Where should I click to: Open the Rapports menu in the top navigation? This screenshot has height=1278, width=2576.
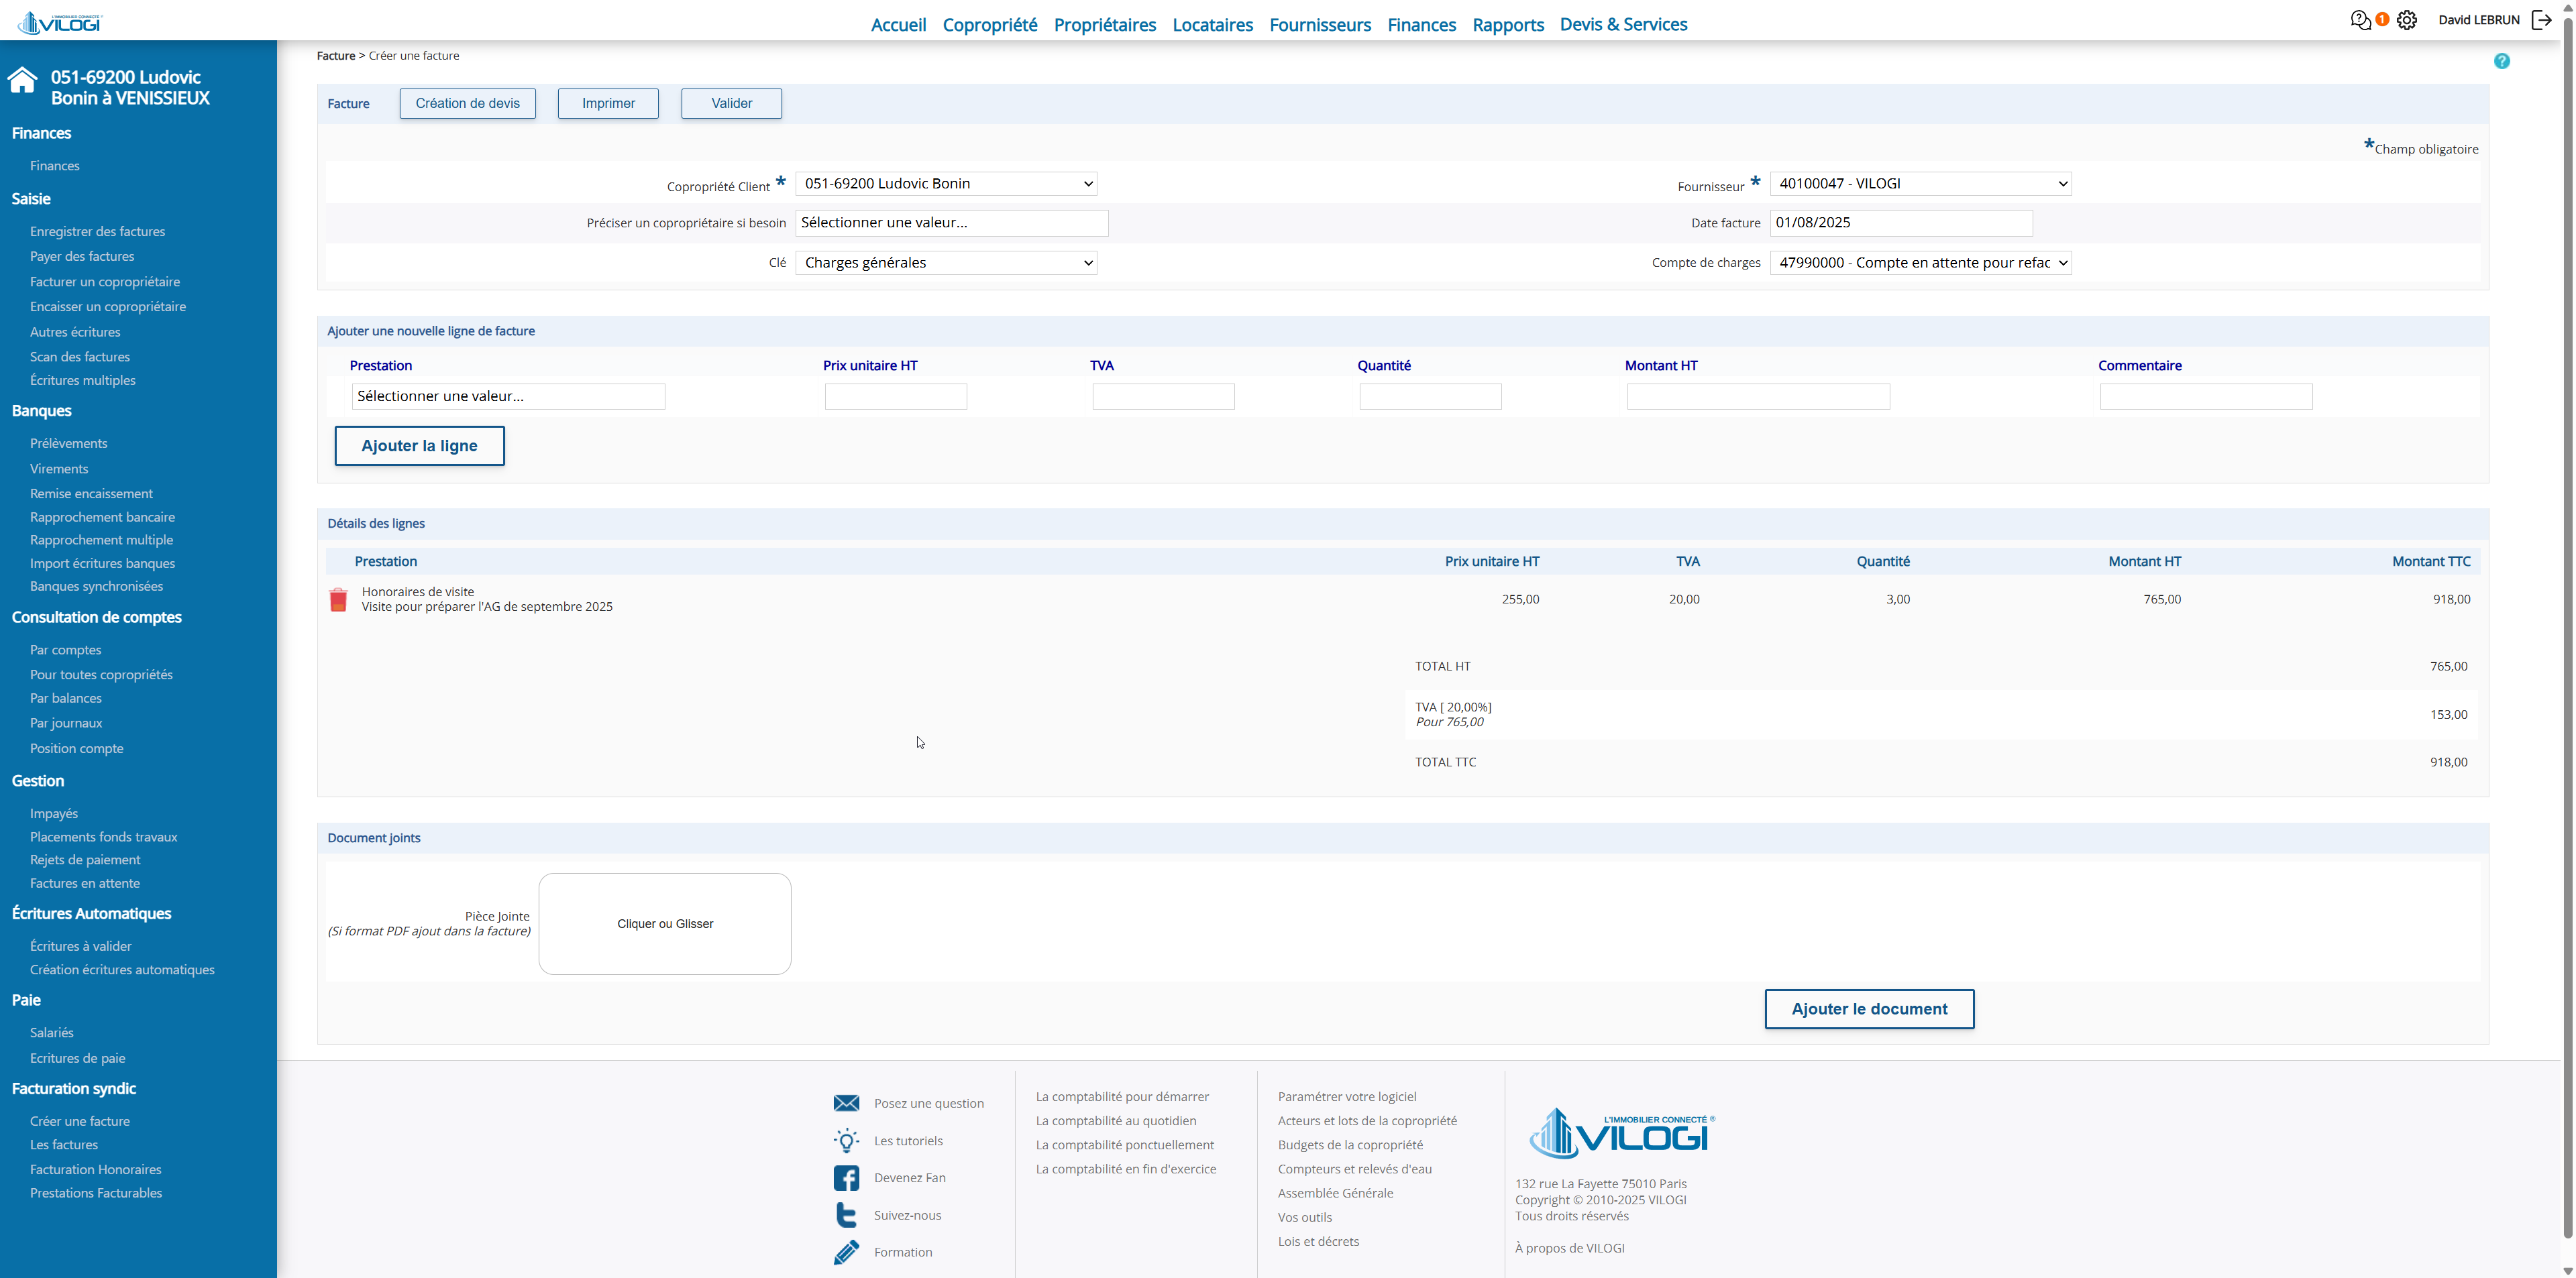[x=1508, y=24]
